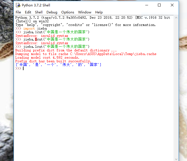Open the Help menu

click(99, 12)
